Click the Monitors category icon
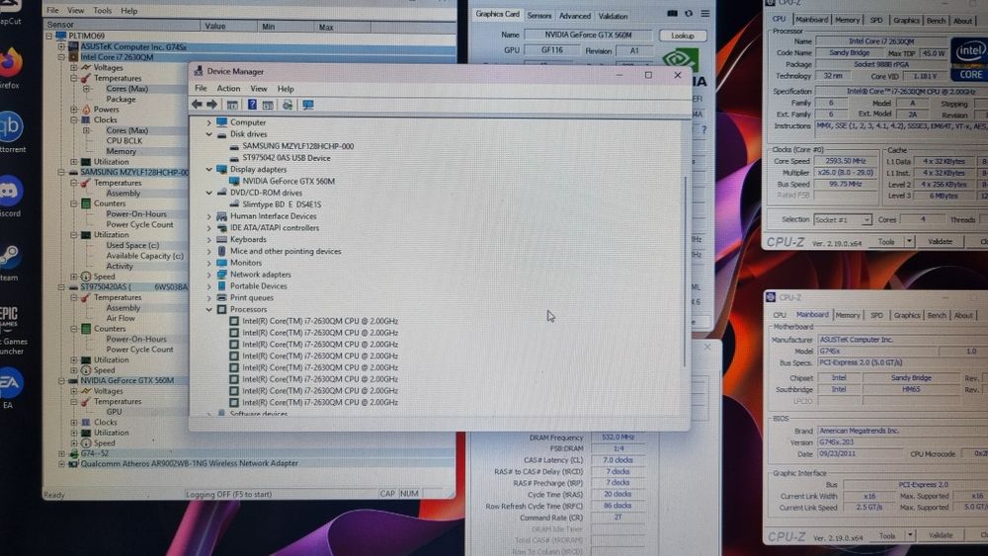Screen dimensions: 988x556 click(x=221, y=263)
